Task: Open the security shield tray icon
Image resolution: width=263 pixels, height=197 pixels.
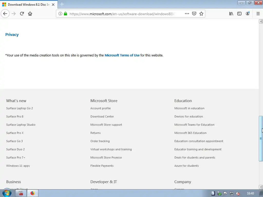Action: coord(219,193)
